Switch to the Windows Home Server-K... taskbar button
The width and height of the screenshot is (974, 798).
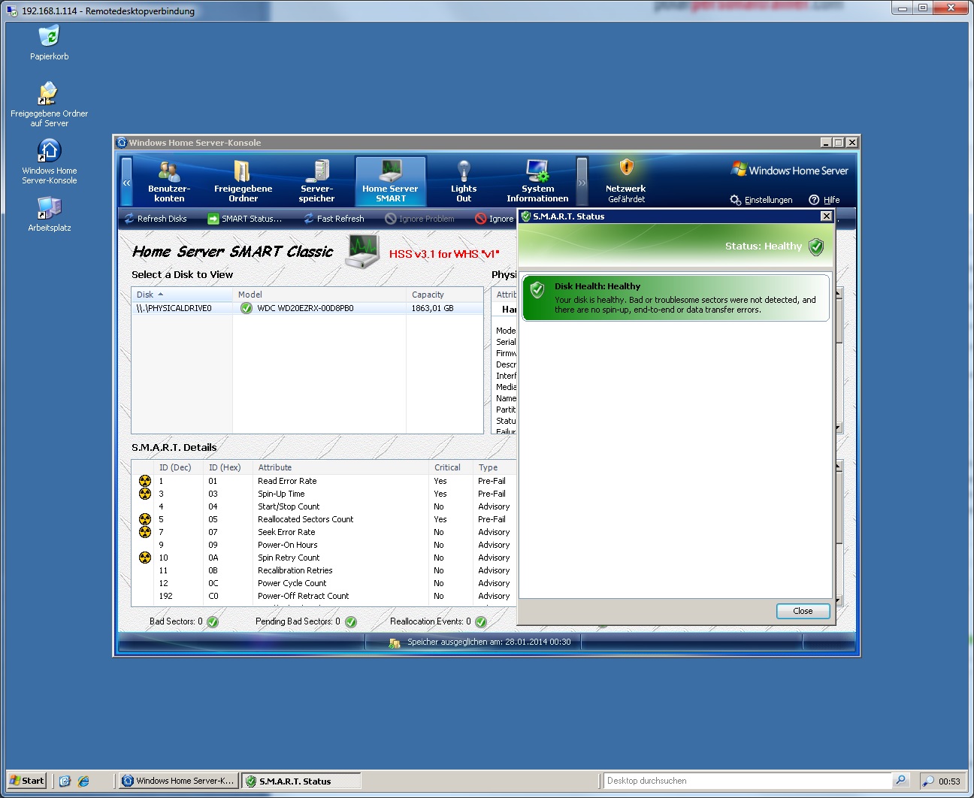(x=179, y=781)
